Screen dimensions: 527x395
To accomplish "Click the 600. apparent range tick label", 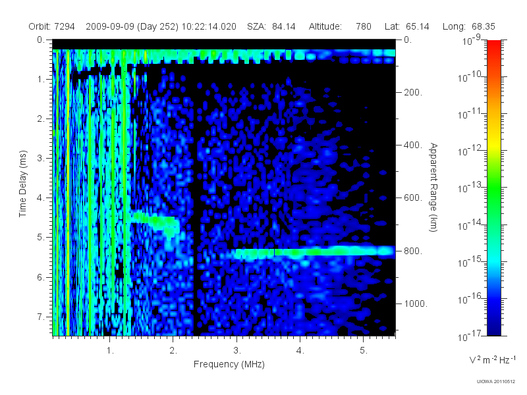I will [x=413, y=198].
